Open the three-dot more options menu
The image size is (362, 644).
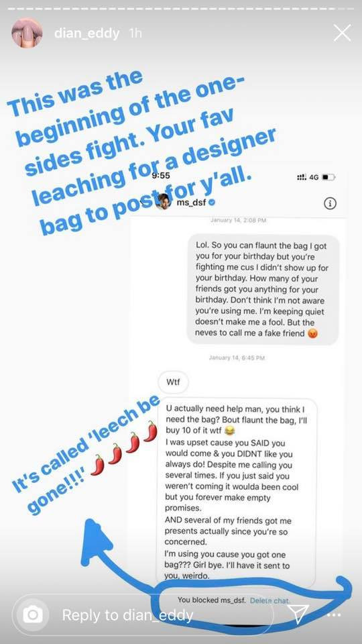tap(334, 615)
